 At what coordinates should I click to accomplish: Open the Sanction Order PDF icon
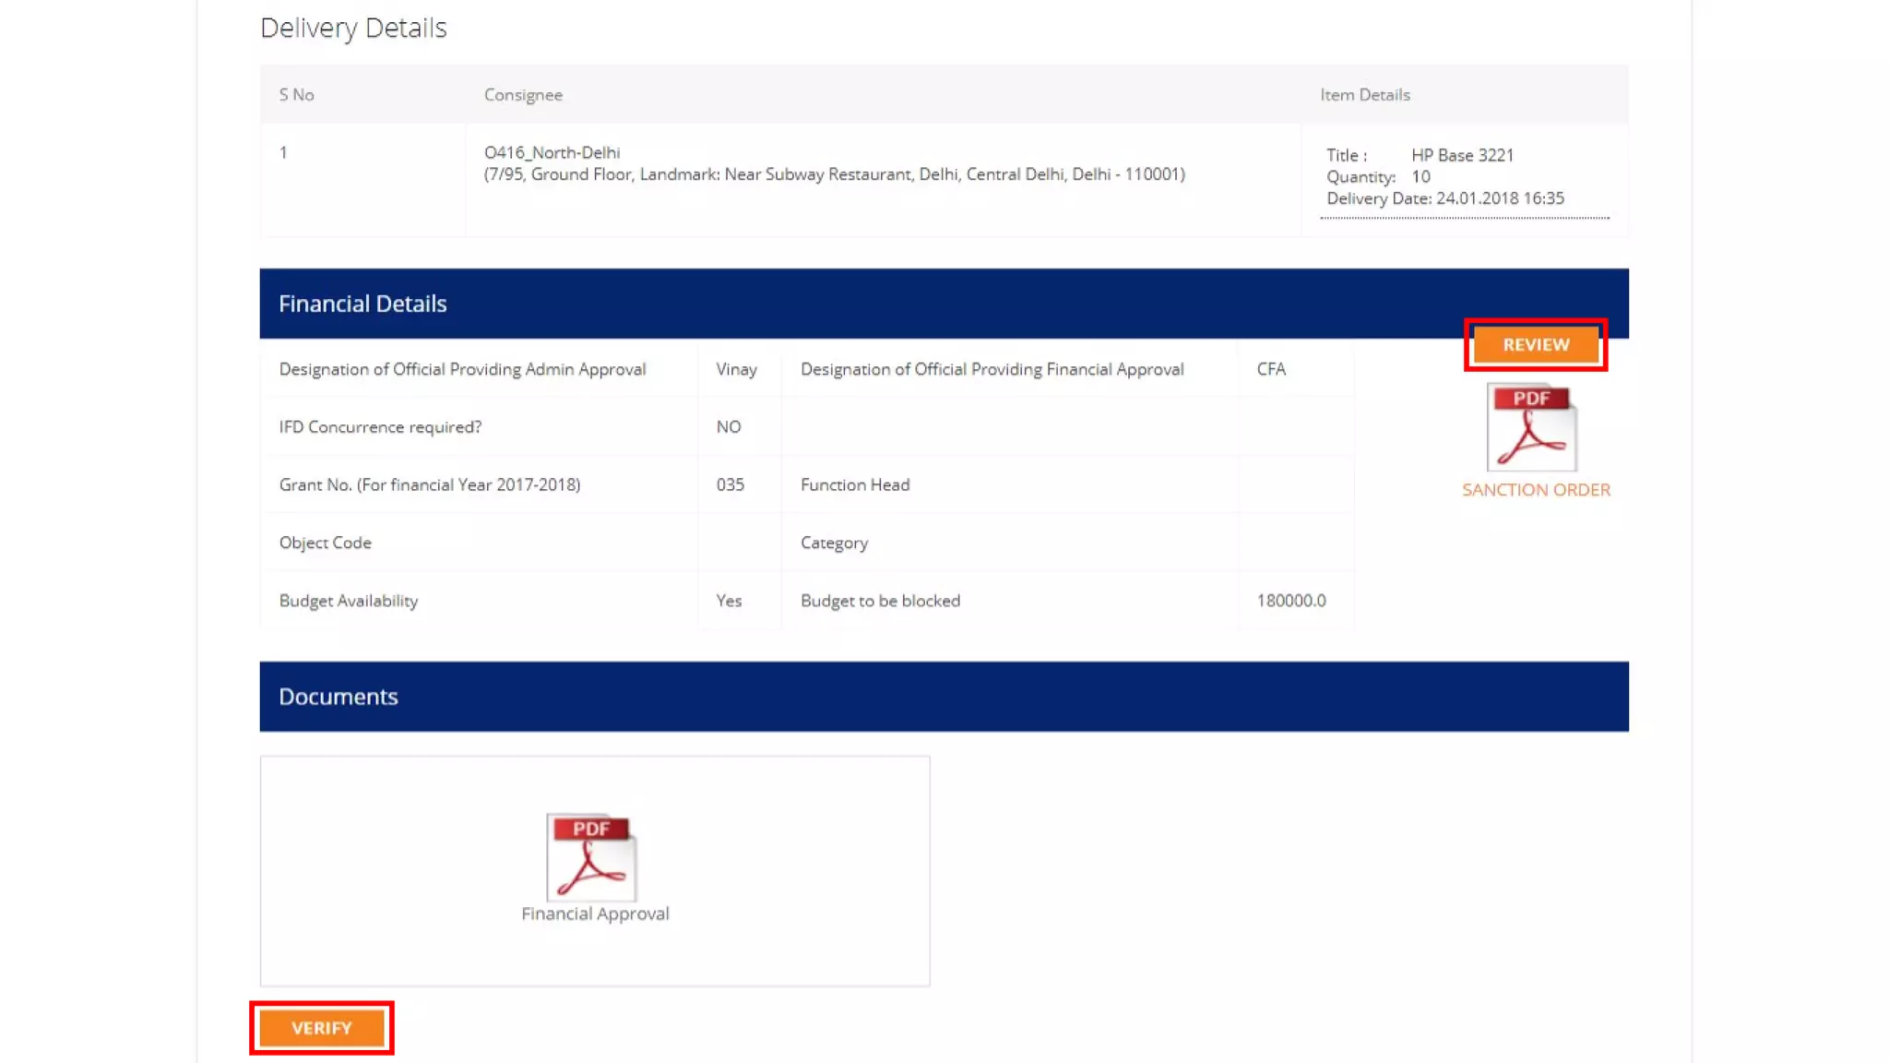1531,427
